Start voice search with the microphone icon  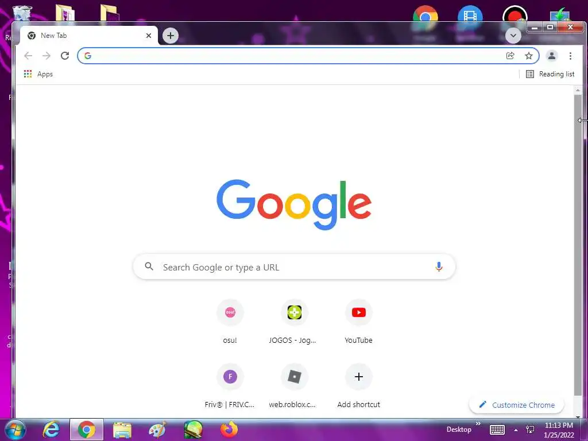pyautogui.click(x=439, y=267)
